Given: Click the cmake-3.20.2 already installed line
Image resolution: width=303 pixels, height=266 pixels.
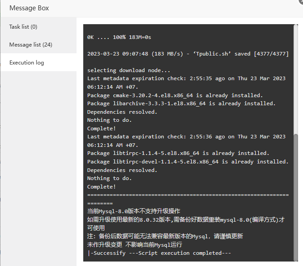Looking at the screenshot, I should pyautogui.click(x=175, y=95).
